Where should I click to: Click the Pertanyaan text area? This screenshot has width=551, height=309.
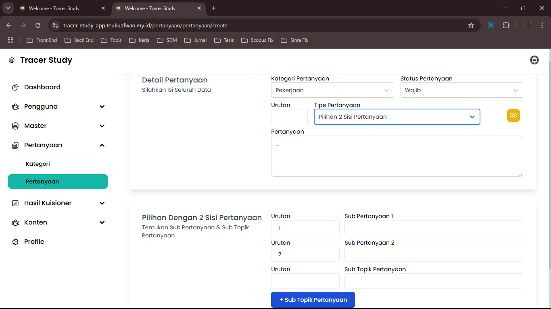point(397,156)
